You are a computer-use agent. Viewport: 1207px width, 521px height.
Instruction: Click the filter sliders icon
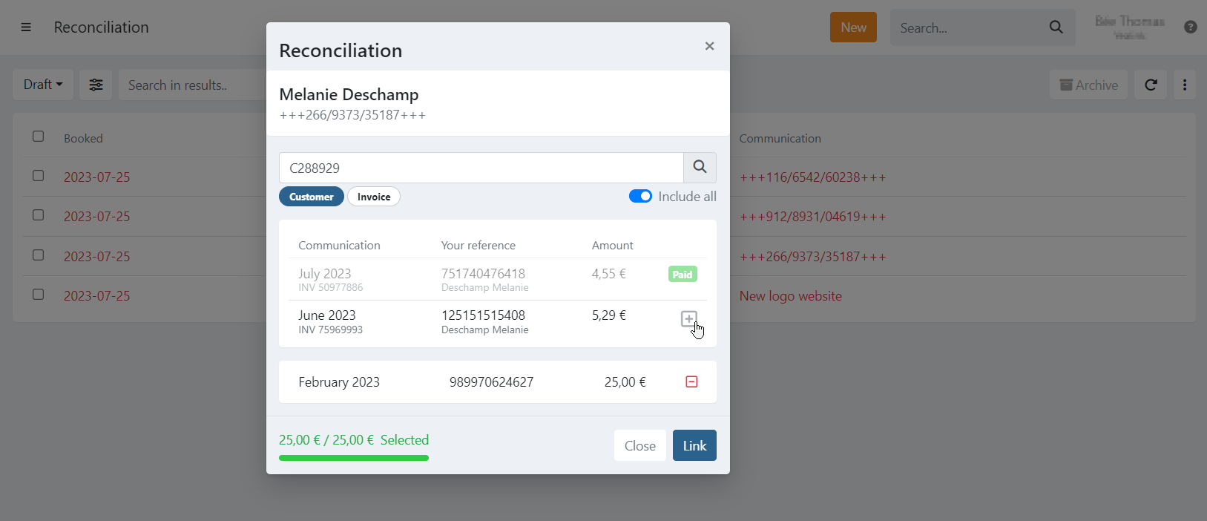point(96,85)
